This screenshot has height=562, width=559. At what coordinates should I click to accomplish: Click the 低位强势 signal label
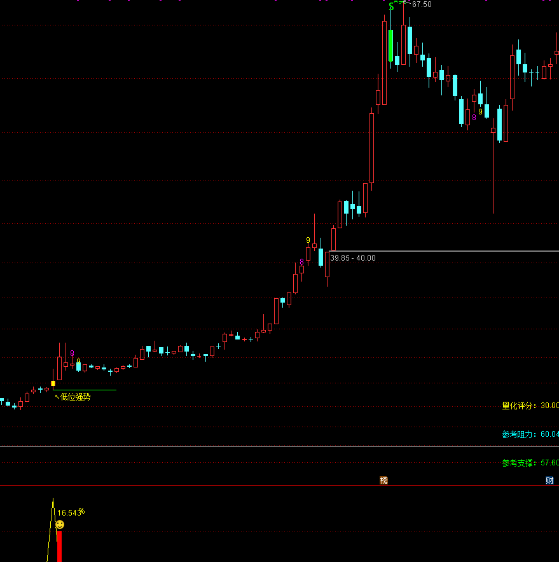[x=75, y=397]
